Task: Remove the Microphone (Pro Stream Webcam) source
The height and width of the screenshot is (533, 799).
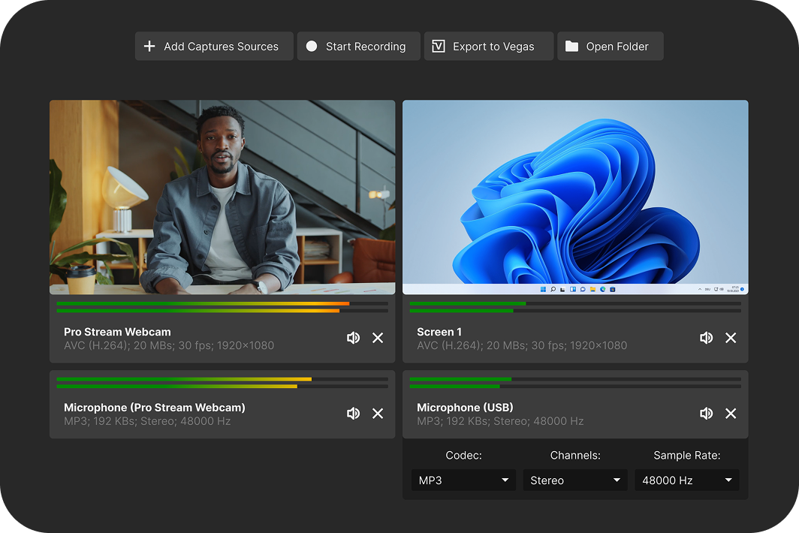Action: click(x=378, y=413)
